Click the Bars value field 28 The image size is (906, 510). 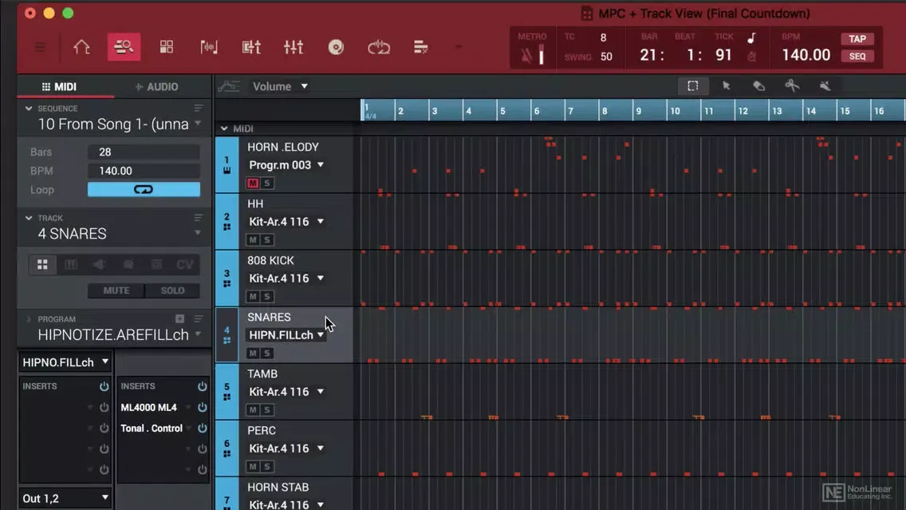point(144,152)
